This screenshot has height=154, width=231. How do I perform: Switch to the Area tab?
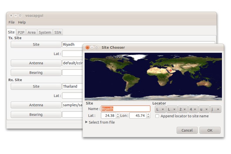[31, 32]
